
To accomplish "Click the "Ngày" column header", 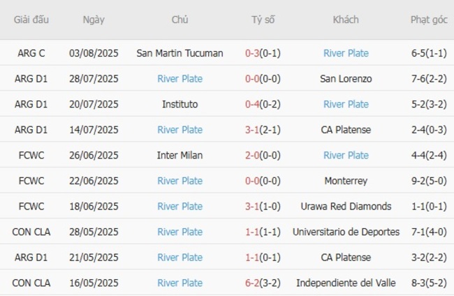I will [x=94, y=20].
